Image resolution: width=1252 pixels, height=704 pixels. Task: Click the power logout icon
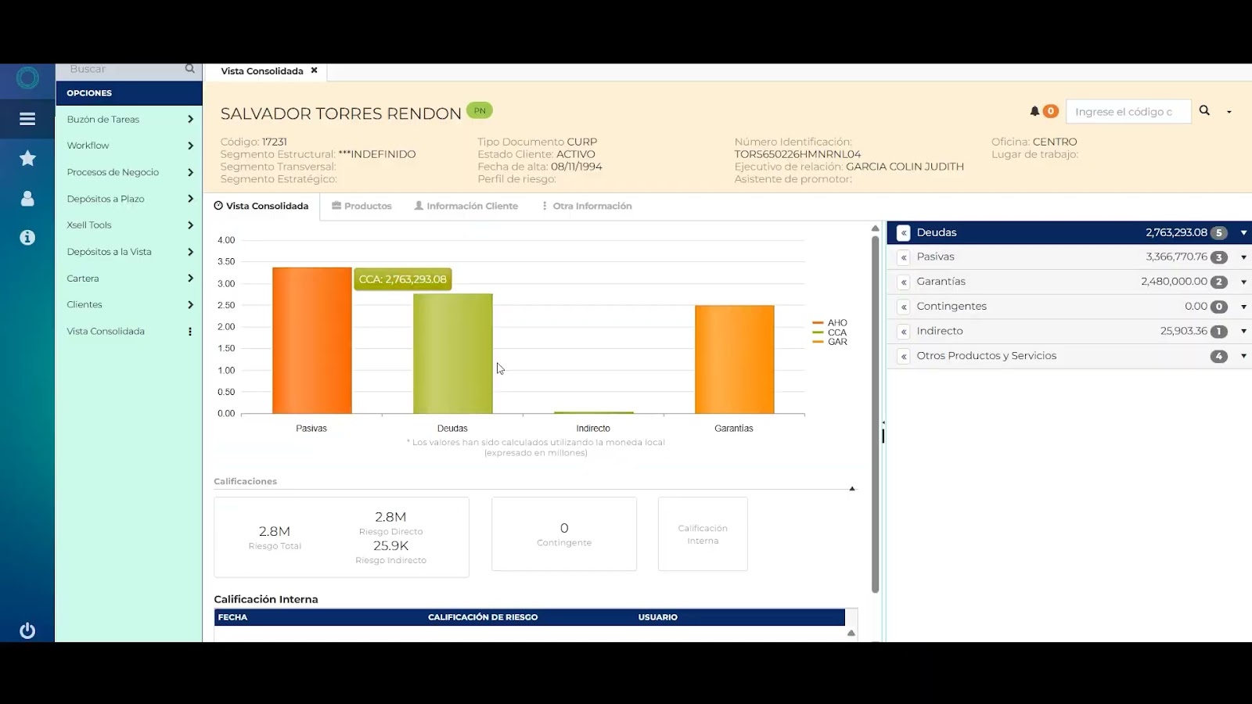(27, 630)
